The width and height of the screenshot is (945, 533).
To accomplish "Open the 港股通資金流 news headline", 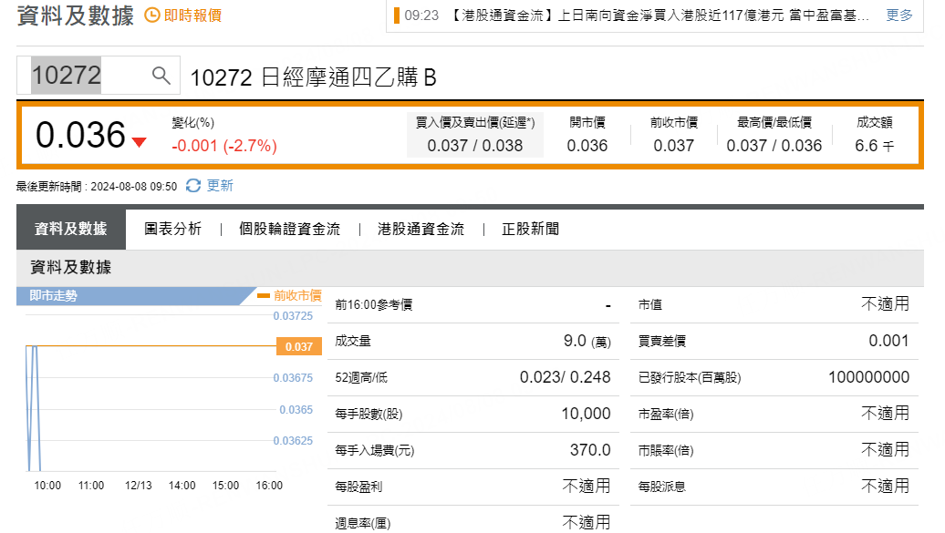I will [661, 15].
